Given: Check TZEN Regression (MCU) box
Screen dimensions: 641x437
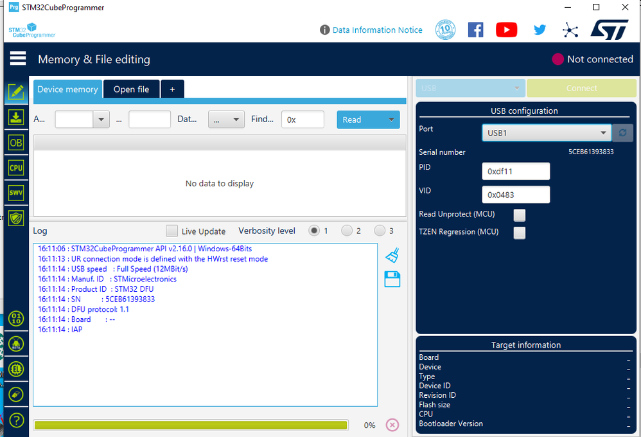Looking at the screenshot, I should [520, 233].
